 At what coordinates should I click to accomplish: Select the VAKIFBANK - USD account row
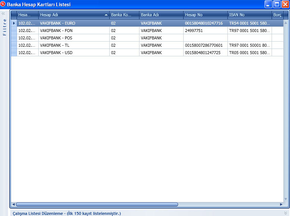[74, 53]
